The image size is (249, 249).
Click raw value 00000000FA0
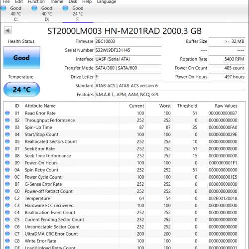click(223, 127)
